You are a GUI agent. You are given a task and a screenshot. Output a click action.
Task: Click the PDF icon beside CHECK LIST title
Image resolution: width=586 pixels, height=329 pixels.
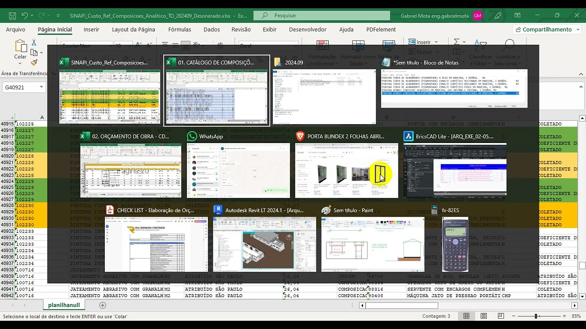point(109,210)
